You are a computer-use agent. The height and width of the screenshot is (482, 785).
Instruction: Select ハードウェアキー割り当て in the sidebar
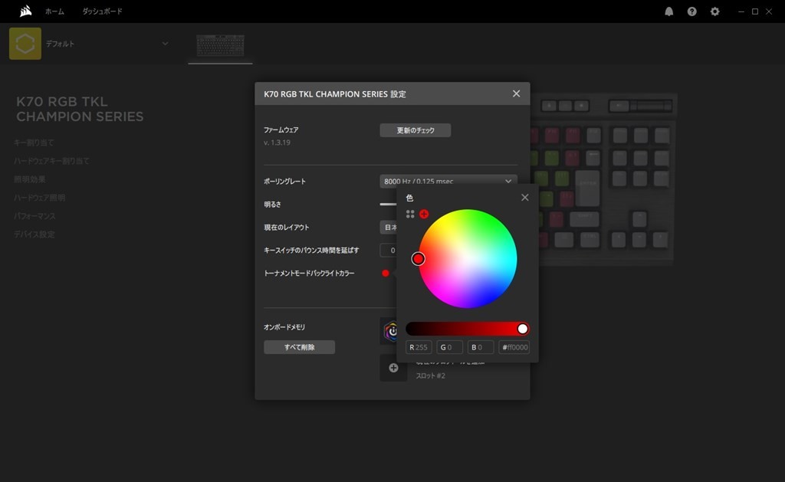(52, 161)
